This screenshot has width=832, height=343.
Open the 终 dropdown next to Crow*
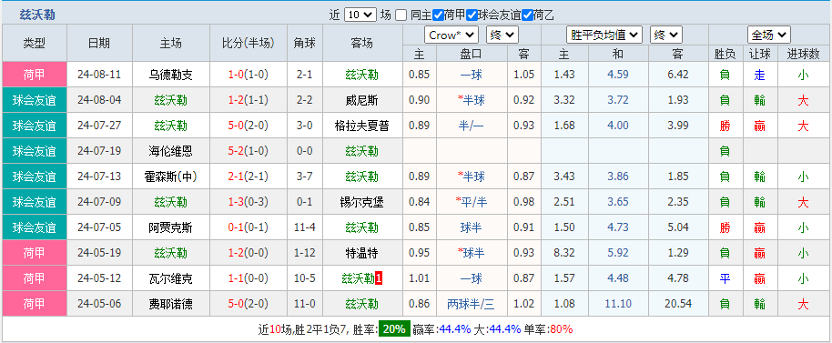click(x=502, y=35)
